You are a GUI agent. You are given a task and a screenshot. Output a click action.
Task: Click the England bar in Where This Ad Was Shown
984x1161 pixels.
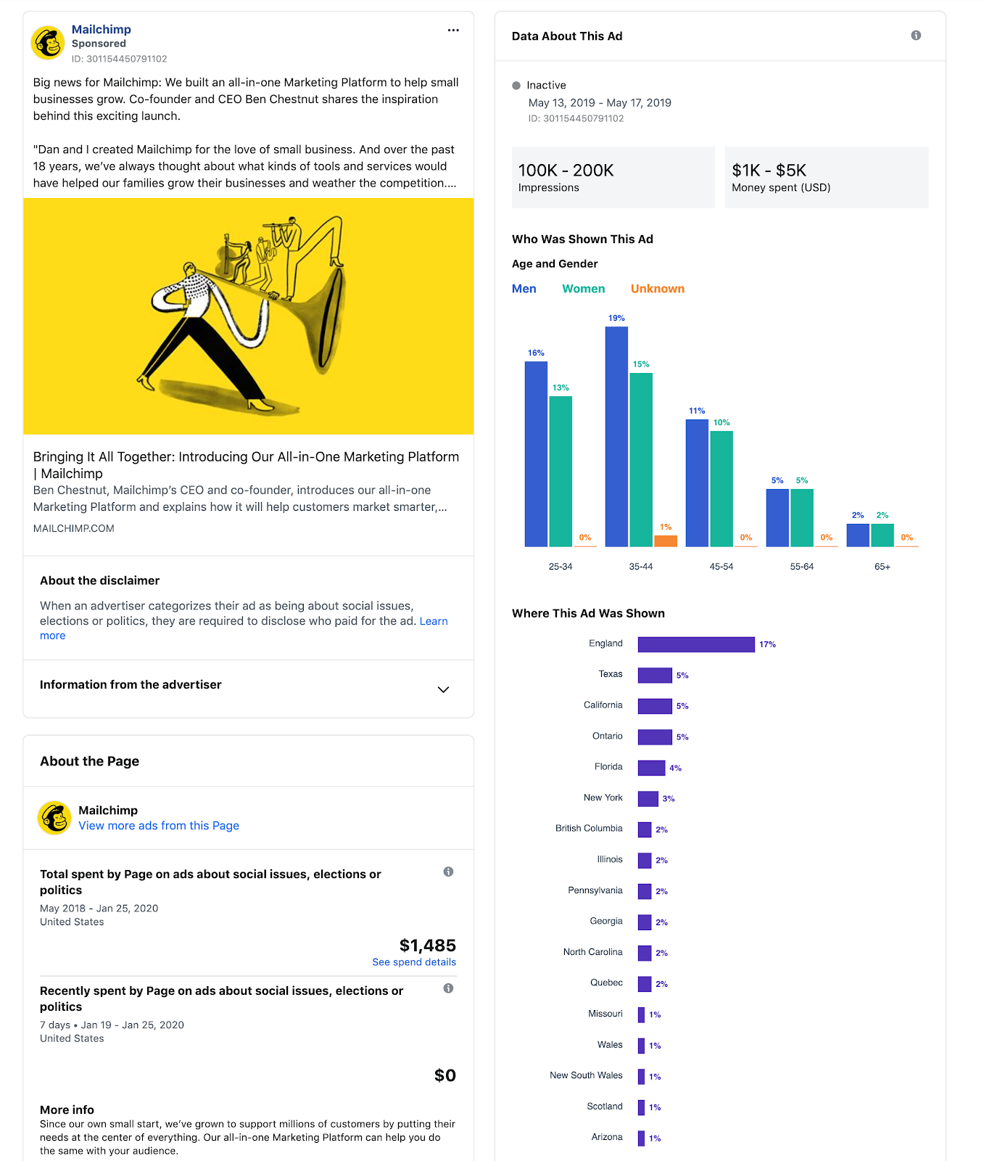(695, 644)
